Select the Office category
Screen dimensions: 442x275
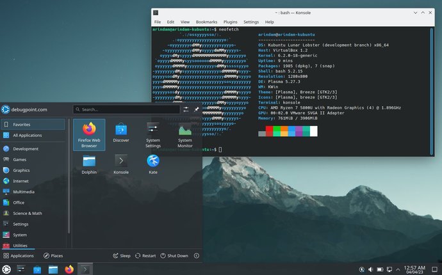tap(33, 203)
